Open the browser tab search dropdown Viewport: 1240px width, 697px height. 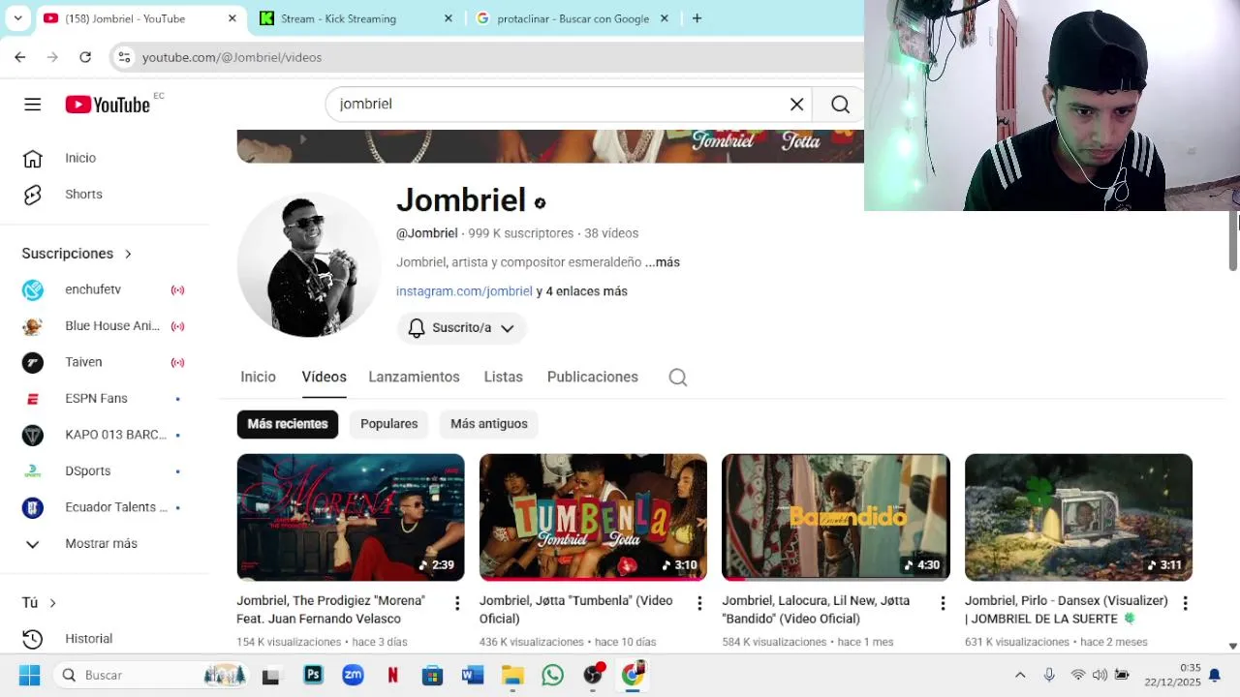pyautogui.click(x=17, y=18)
